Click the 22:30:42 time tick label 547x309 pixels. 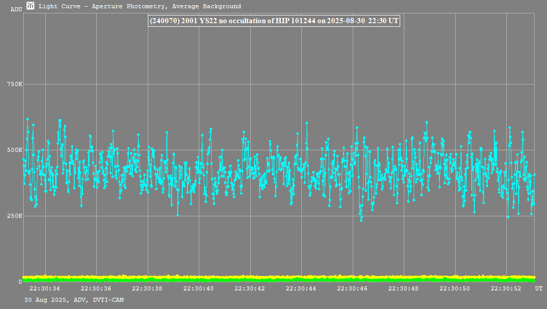(250, 289)
